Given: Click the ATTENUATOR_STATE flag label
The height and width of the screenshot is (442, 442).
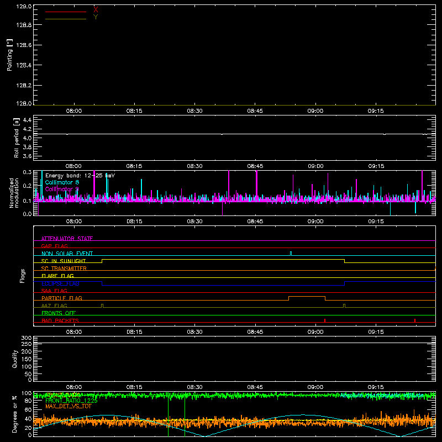Looking at the screenshot, I should tap(67, 239).
